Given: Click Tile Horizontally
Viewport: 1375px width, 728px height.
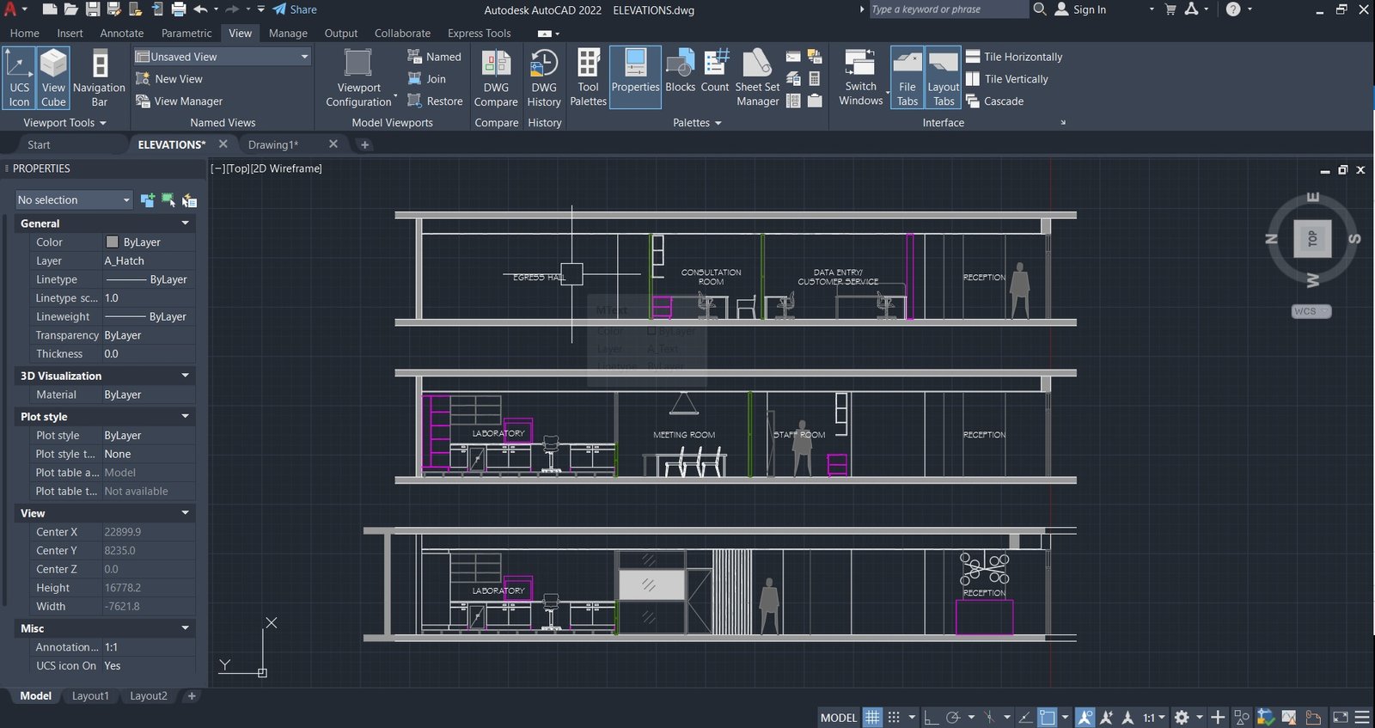Looking at the screenshot, I should point(1014,57).
